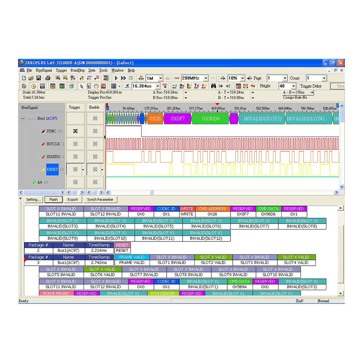Click the trigger Page icon

point(250,78)
